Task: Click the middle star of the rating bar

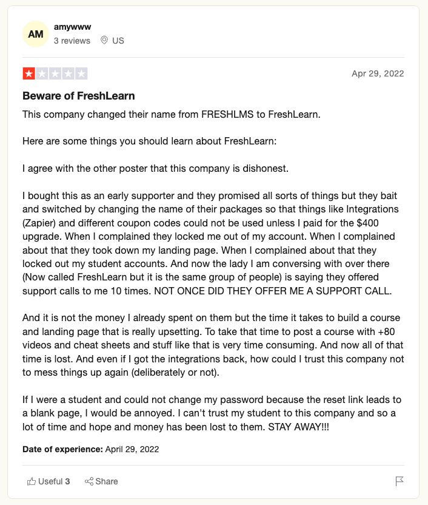Action: 55,73
